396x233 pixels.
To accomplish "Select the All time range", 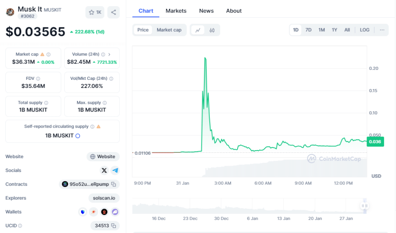I will [x=347, y=30].
